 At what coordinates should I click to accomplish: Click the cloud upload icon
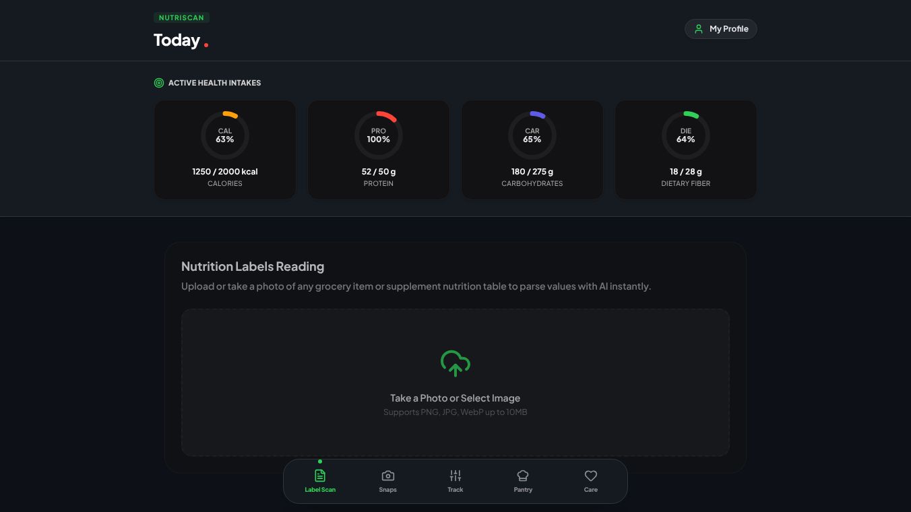click(x=455, y=363)
